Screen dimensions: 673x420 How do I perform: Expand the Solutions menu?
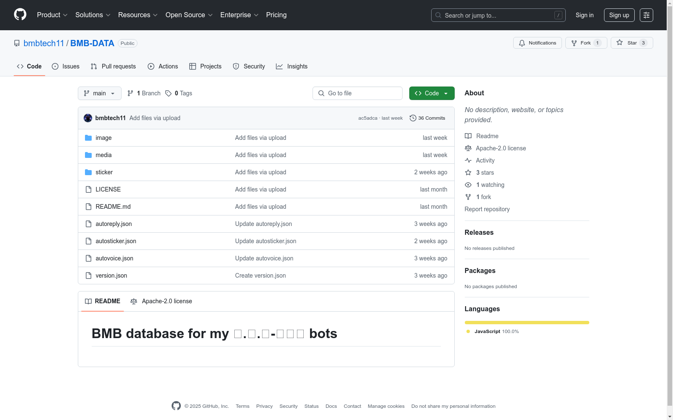[93, 15]
